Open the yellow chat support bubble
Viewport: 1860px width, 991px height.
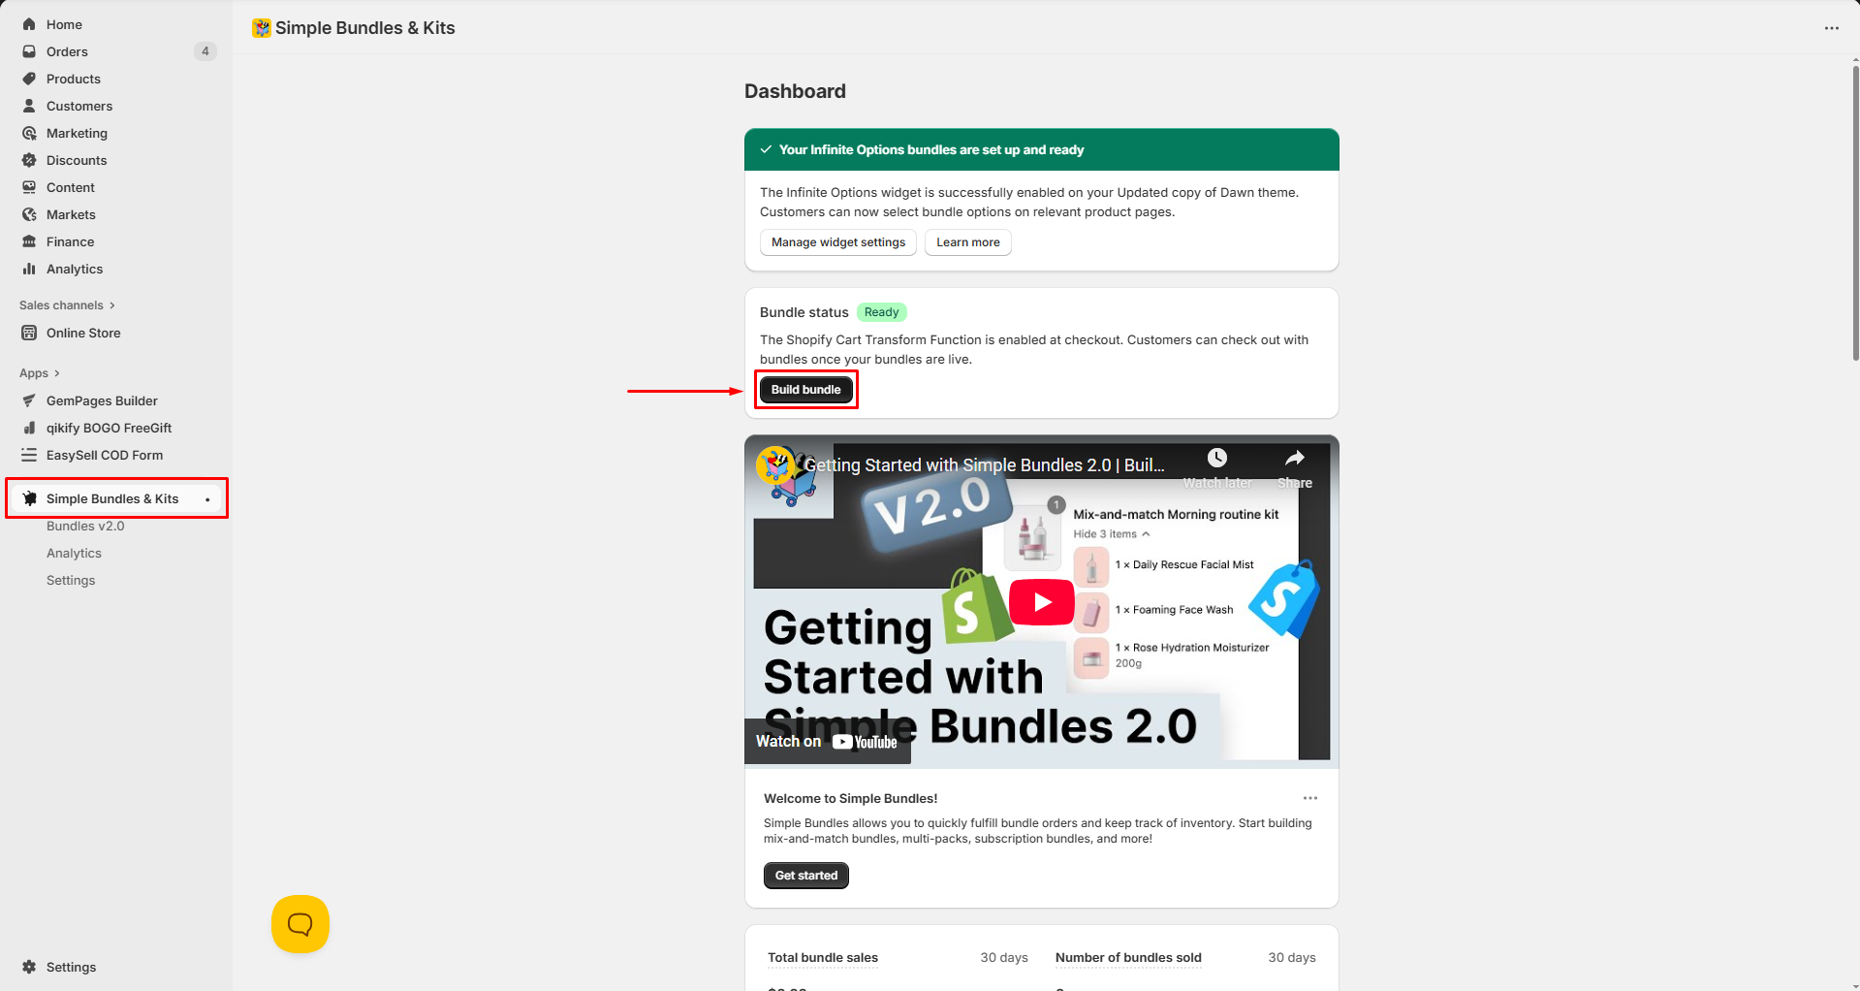point(300,924)
